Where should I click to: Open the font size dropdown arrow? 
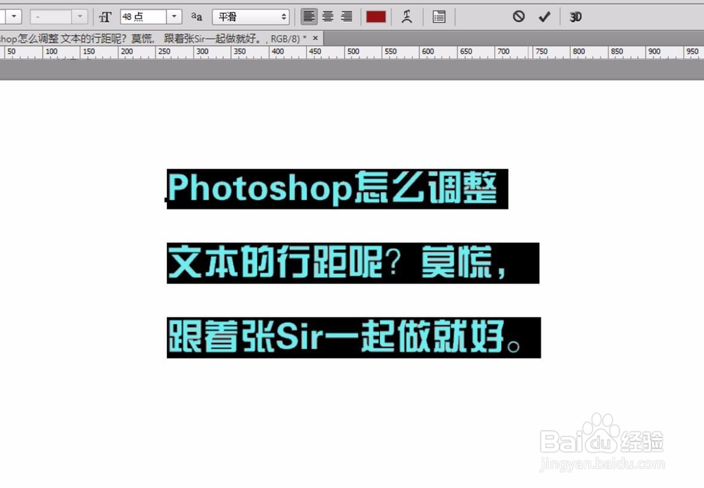coord(174,17)
